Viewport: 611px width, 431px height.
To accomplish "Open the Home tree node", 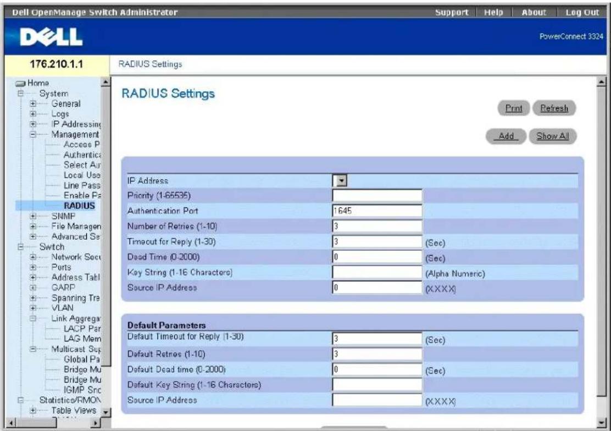I will pos(38,83).
